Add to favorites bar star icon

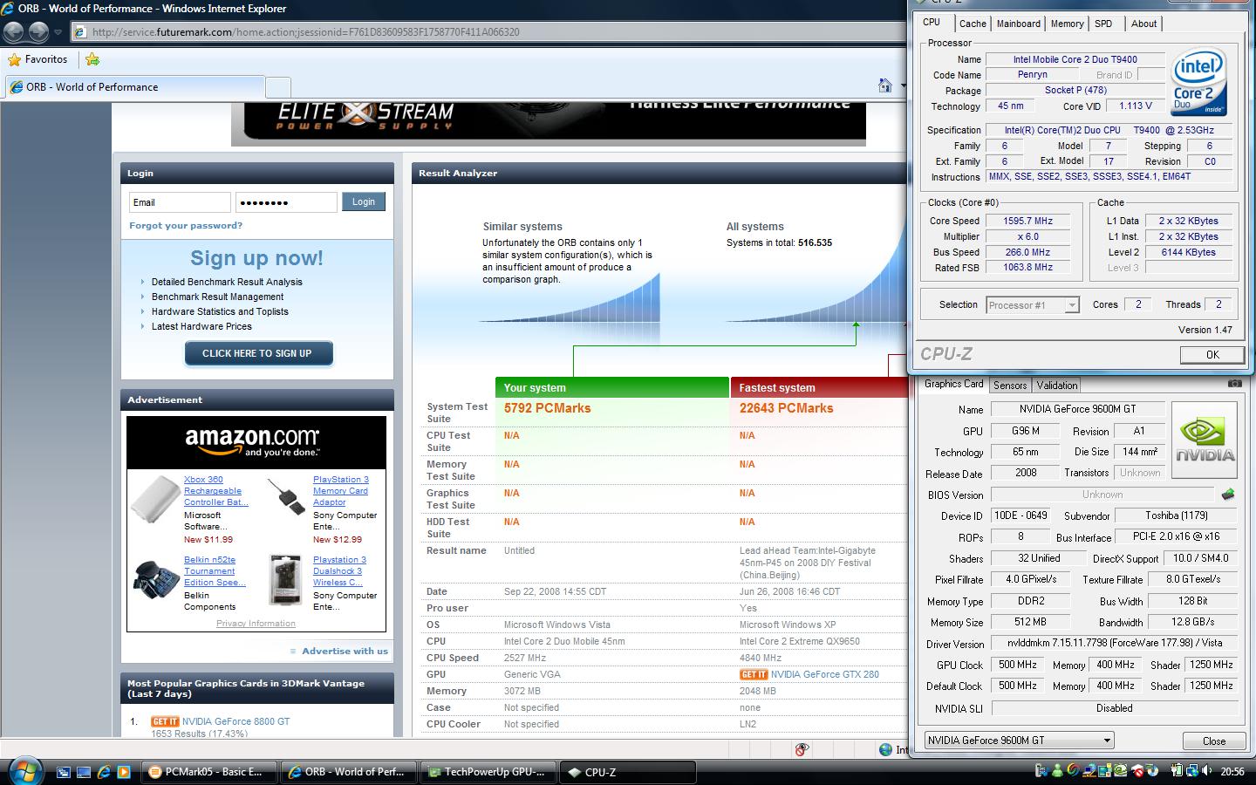coord(92,59)
